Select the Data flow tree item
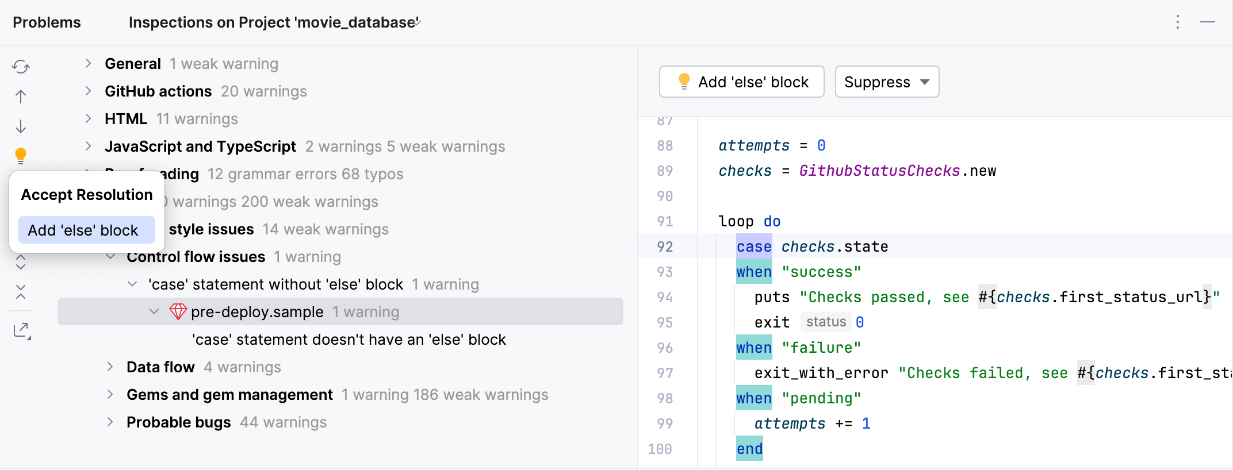This screenshot has height=470, width=1233. click(160, 367)
